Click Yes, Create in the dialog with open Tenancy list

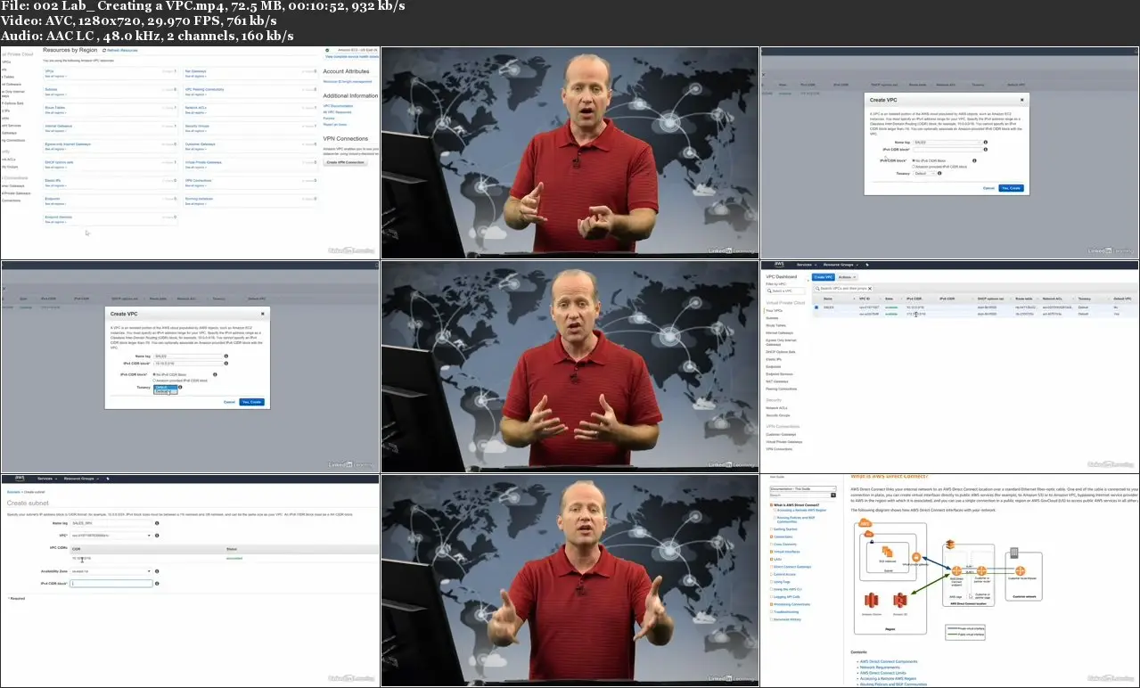point(252,402)
